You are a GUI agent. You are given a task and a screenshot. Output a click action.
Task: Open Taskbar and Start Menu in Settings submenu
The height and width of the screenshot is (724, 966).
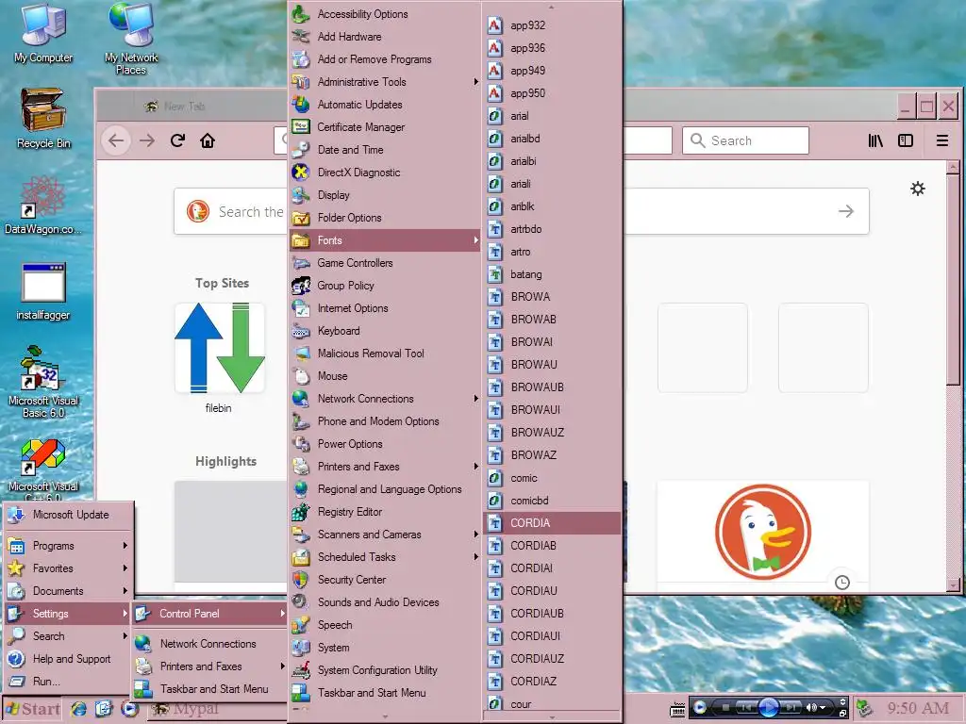[x=210, y=689]
